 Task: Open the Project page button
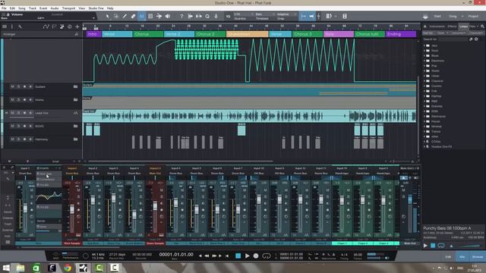point(473,16)
